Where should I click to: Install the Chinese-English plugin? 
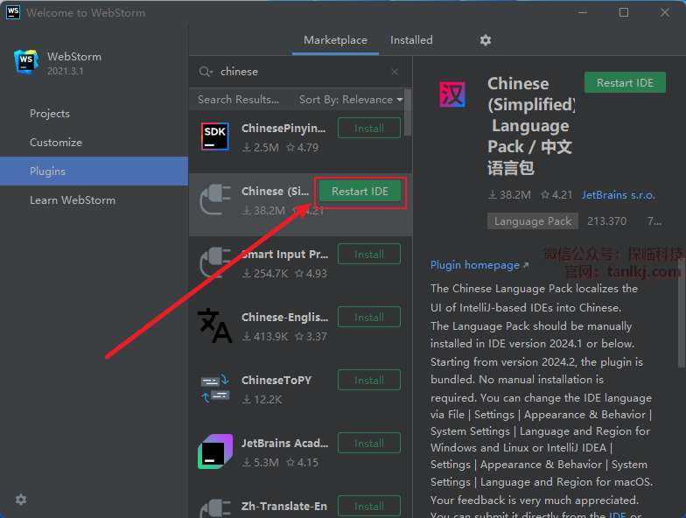369,317
